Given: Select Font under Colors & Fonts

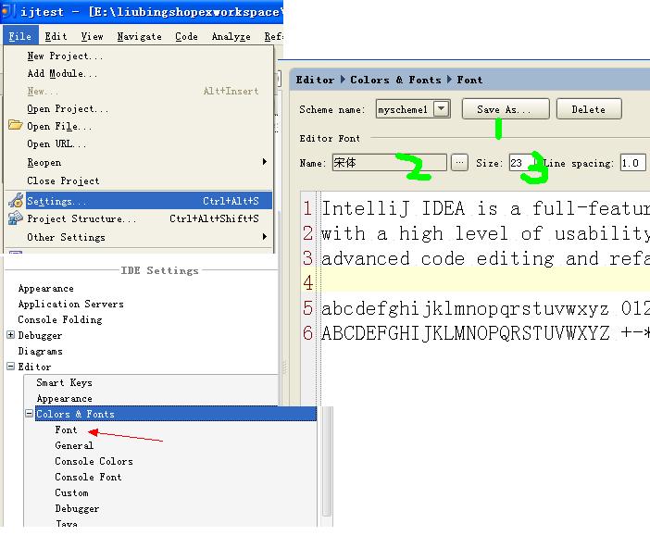Looking at the screenshot, I should coord(66,430).
